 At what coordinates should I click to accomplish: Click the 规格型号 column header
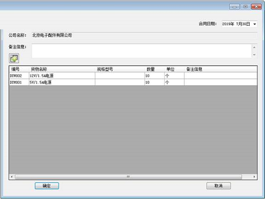120,69
